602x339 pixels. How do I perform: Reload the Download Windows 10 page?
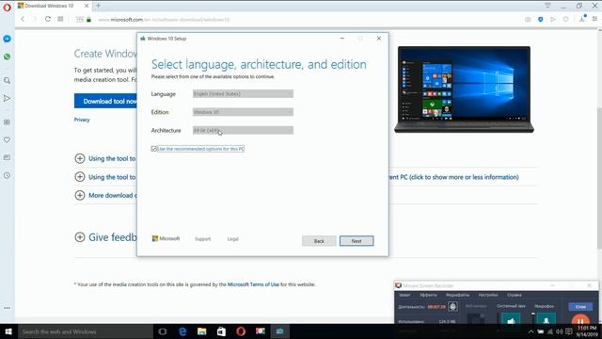pos(48,19)
